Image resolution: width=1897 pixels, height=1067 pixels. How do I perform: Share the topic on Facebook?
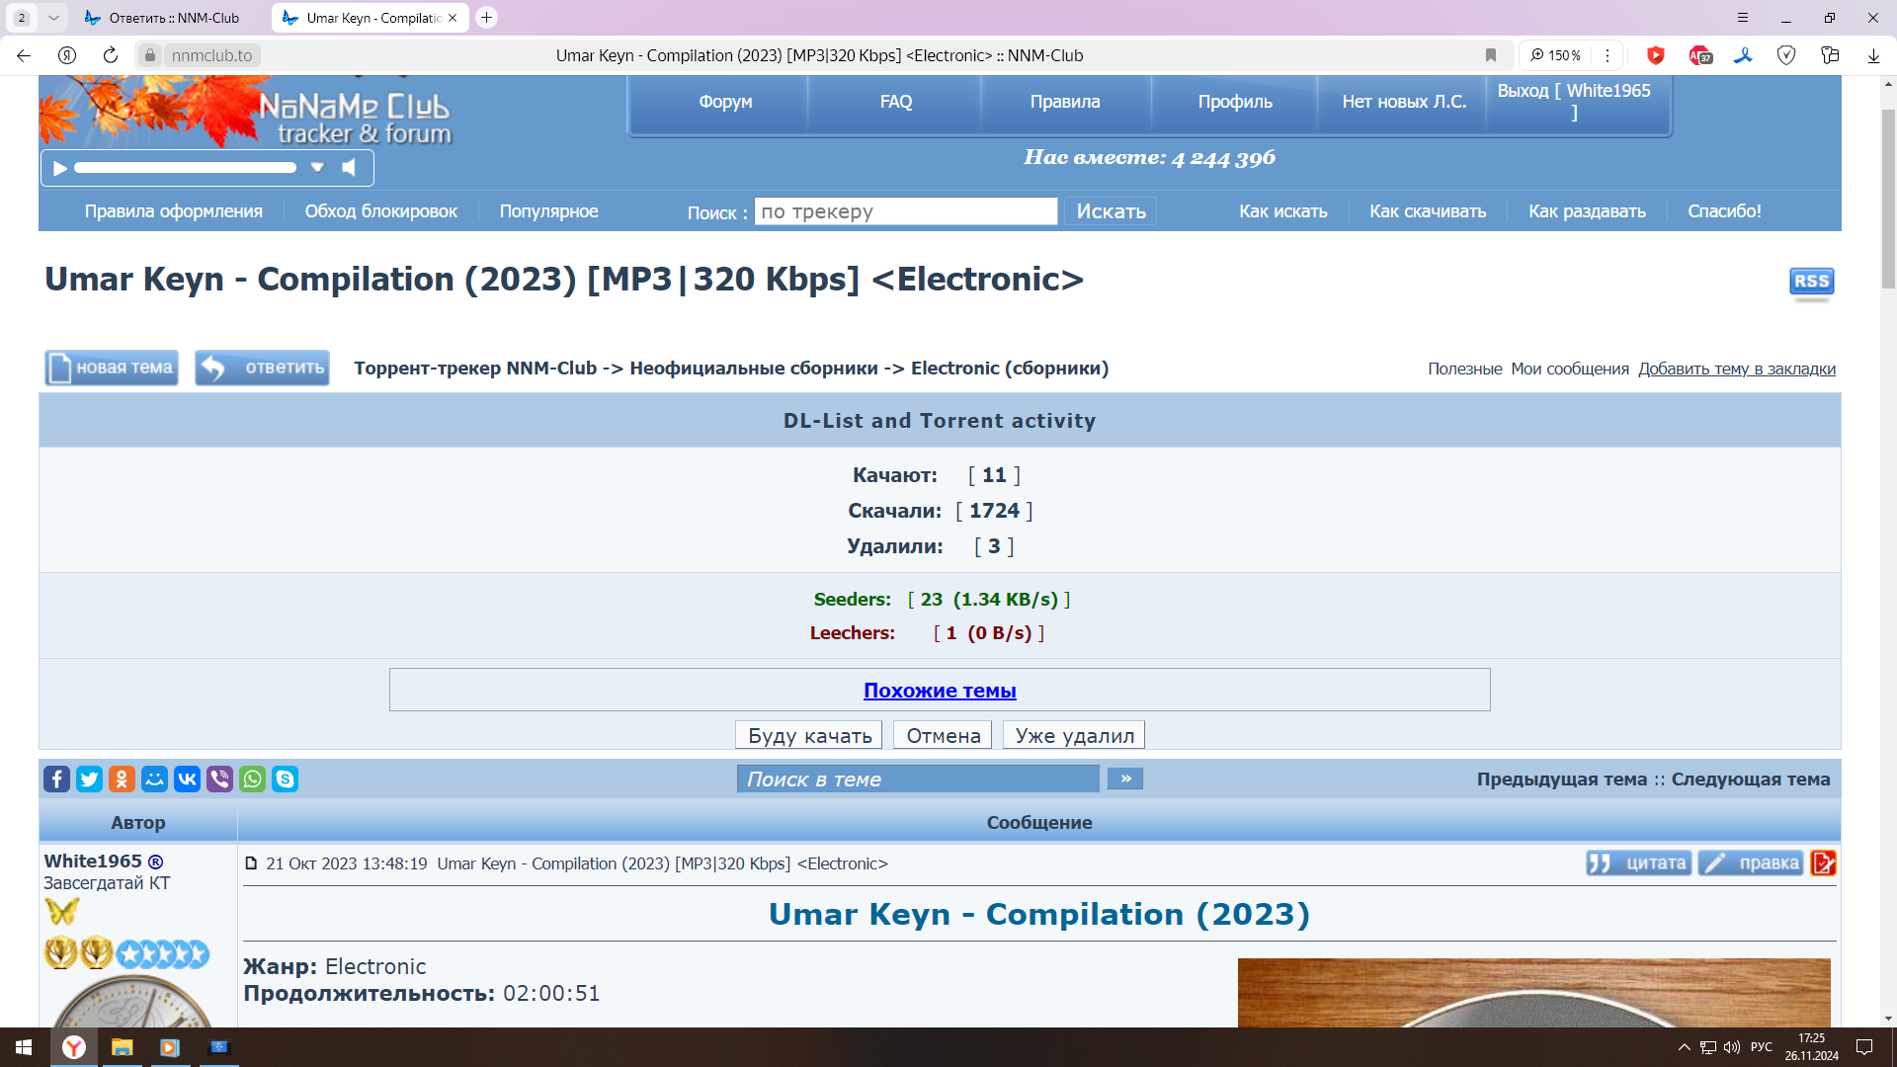point(56,780)
